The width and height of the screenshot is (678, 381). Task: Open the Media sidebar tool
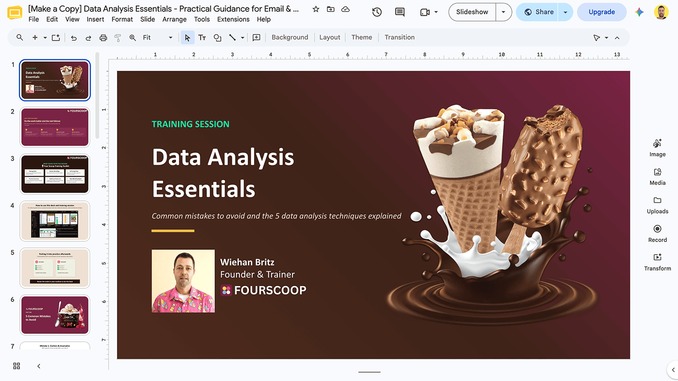point(658,176)
